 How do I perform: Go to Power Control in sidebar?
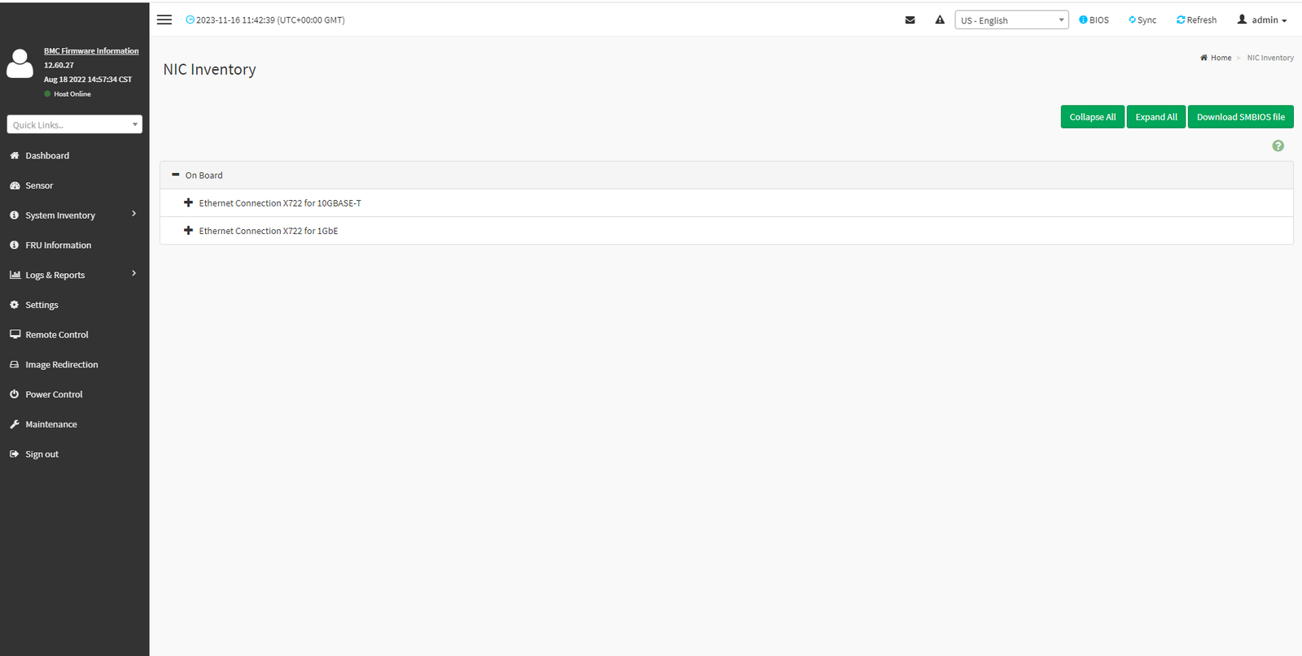[x=54, y=394]
